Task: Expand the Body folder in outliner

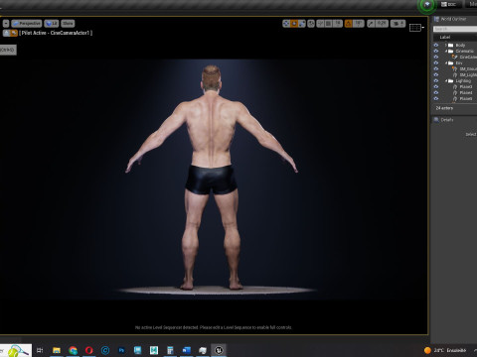Action: [446, 46]
